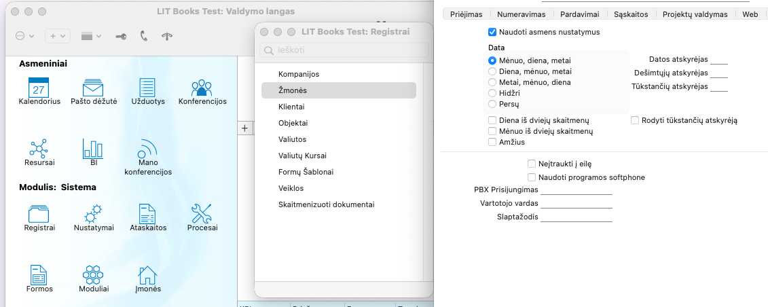Open the Kalendorius calendar icon
The image size is (768, 307).
click(x=39, y=88)
